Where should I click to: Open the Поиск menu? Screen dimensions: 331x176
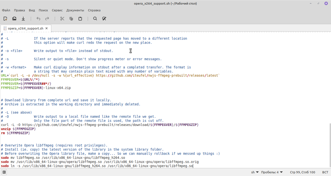tap(43, 10)
